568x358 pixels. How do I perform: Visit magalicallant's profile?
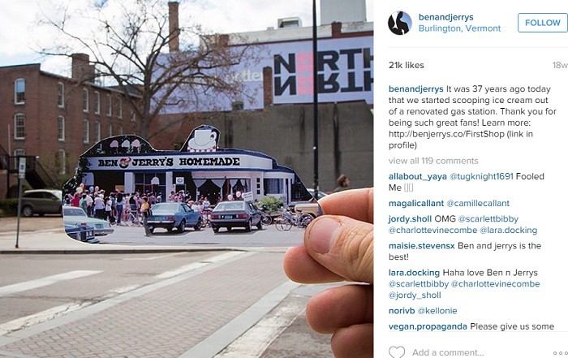tap(415, 203)
